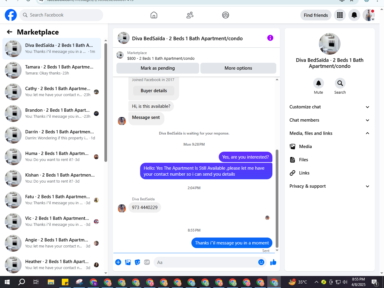Click the 'Yes, are you interested?' message
The height and width of the screenshot is (288, 384).
pyautogui.click(x=245, y=157)
